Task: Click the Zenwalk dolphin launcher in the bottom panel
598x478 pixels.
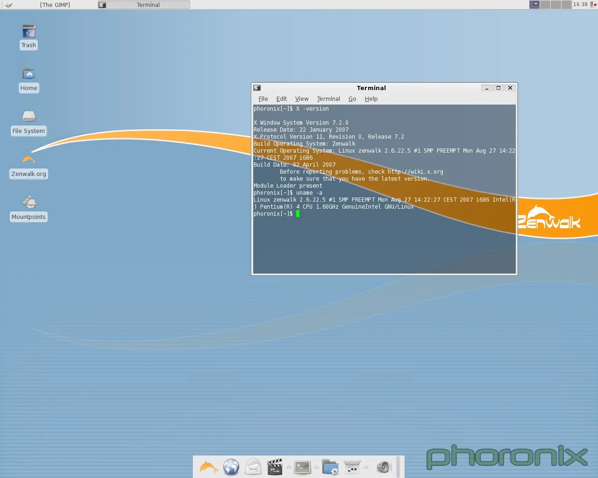Action: 209,467
